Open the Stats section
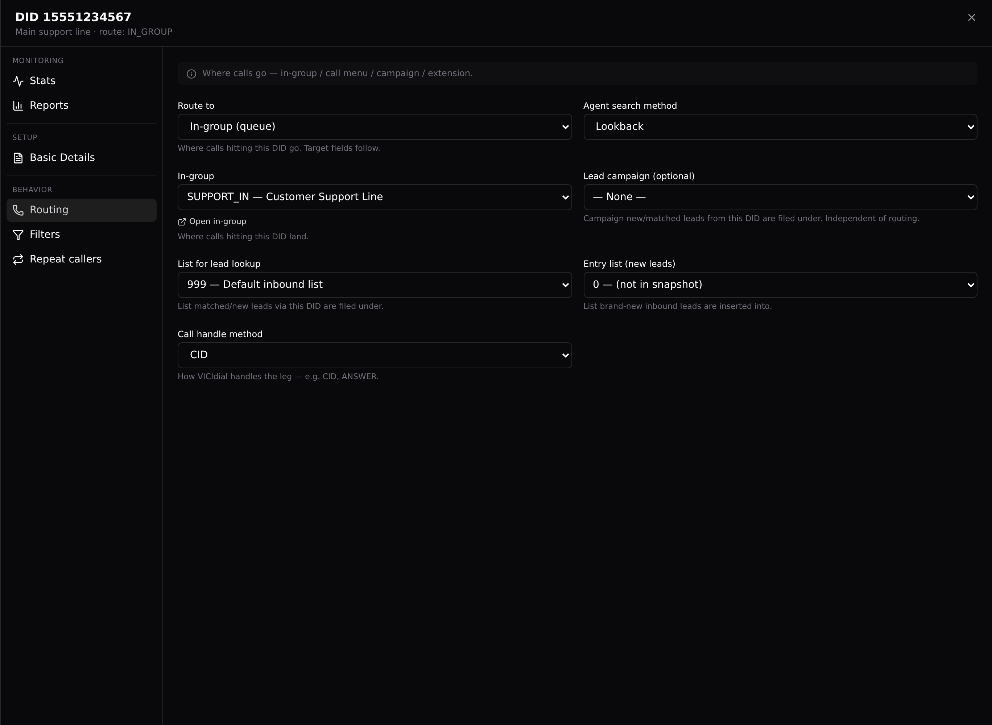This screenshot has width=992, height=725. [x=82, y=81]
